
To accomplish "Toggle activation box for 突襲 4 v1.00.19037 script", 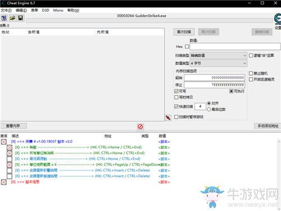I will coord(3,142).
